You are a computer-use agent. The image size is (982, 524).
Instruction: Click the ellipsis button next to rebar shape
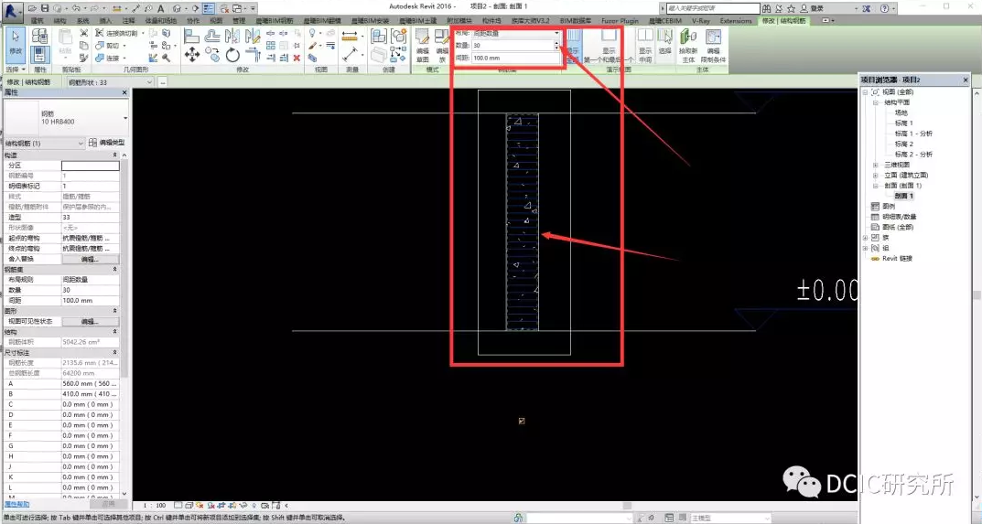click(x=163, y=82)
